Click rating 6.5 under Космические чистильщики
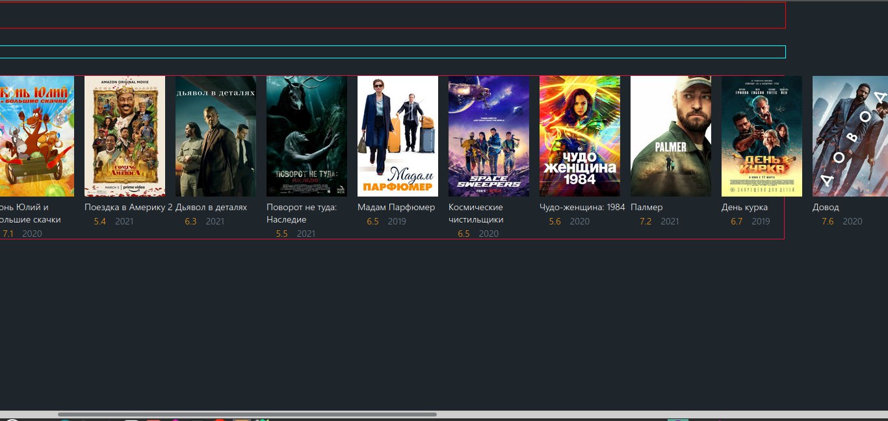The width and height of the screenshot is (888, 421). (464, 234)
